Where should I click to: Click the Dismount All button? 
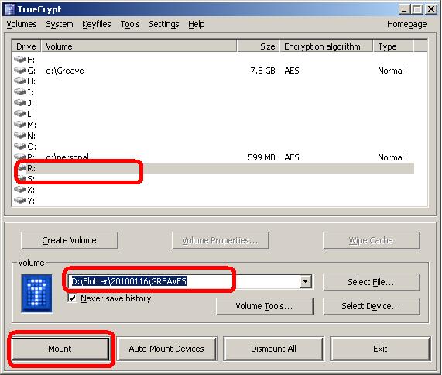273,349
